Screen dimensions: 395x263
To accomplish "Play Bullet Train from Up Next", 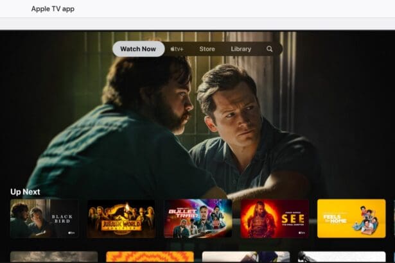I will [198, 219].
